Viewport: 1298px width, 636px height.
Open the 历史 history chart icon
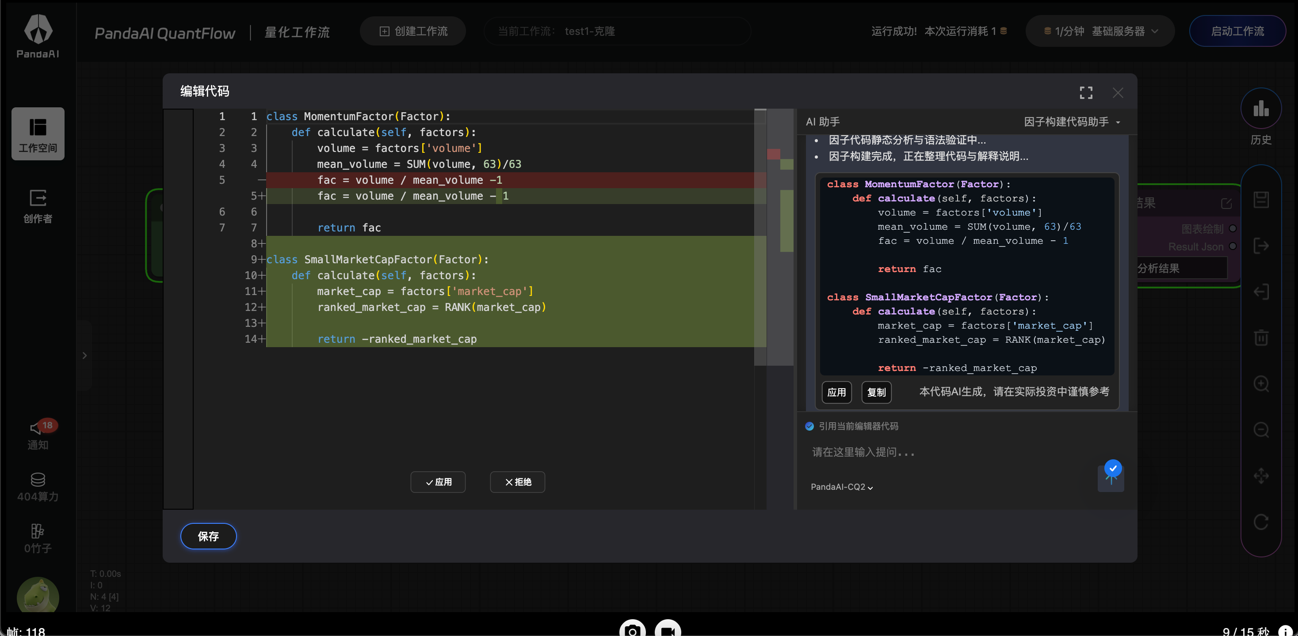1261,108
